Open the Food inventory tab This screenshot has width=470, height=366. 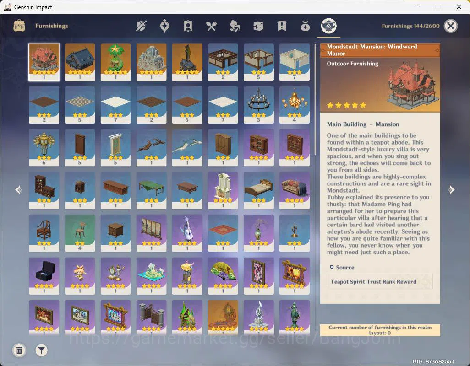(211, 26)
